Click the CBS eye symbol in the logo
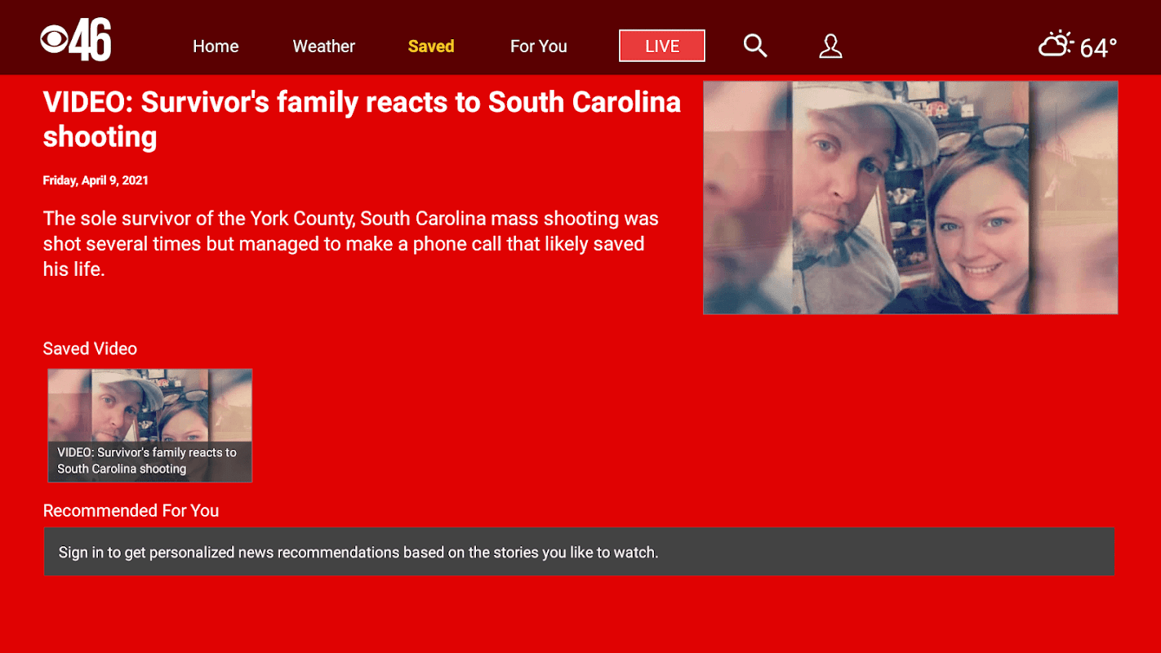This screenshot has height=653, width=1161. point(55,40)
